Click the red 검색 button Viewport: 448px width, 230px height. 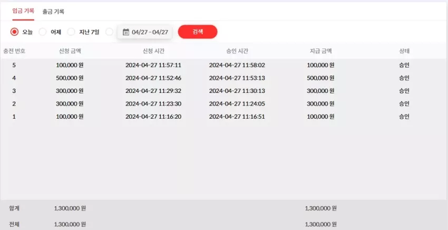(x=198, y=32)
